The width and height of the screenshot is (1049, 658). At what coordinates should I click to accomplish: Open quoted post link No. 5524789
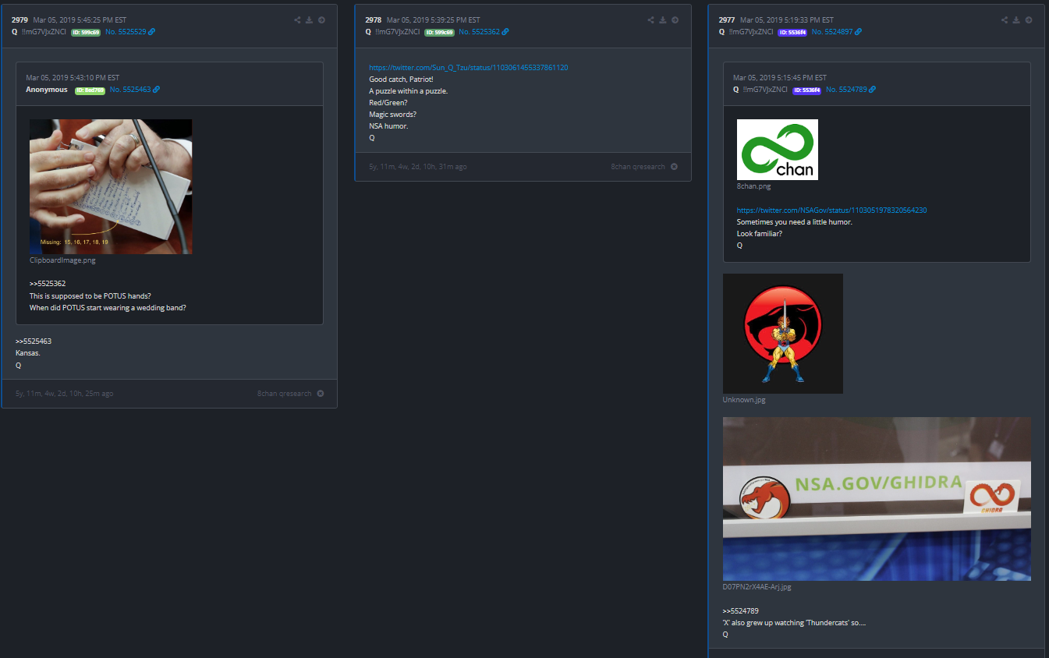(845, 90)
